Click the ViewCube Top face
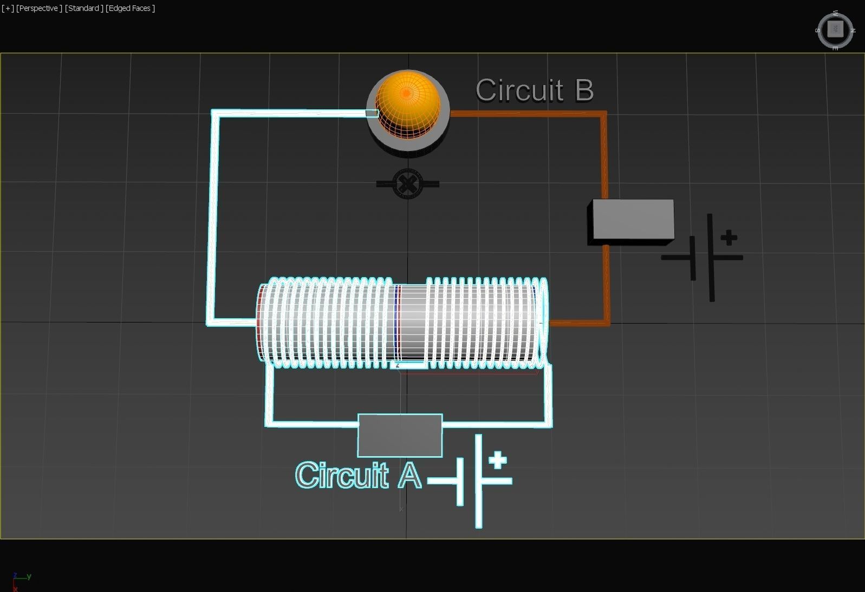Screen dimensions: 865x592 pos(835,29)
